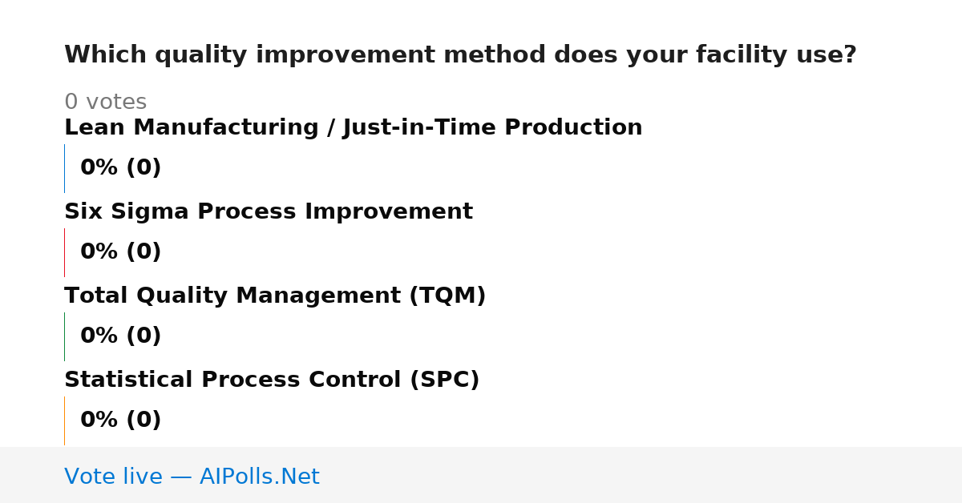
Task: Click the 0 votes total count
Action: point(105,103)
